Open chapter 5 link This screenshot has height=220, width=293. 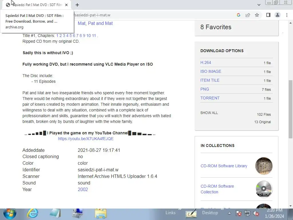(71, 36)
